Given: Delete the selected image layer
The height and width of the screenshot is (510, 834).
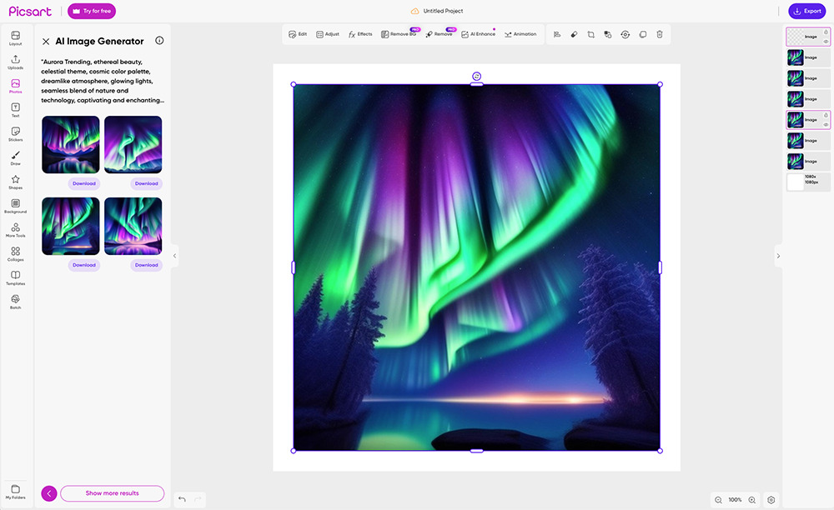Looking at the screenshot, I should point(659,34).
